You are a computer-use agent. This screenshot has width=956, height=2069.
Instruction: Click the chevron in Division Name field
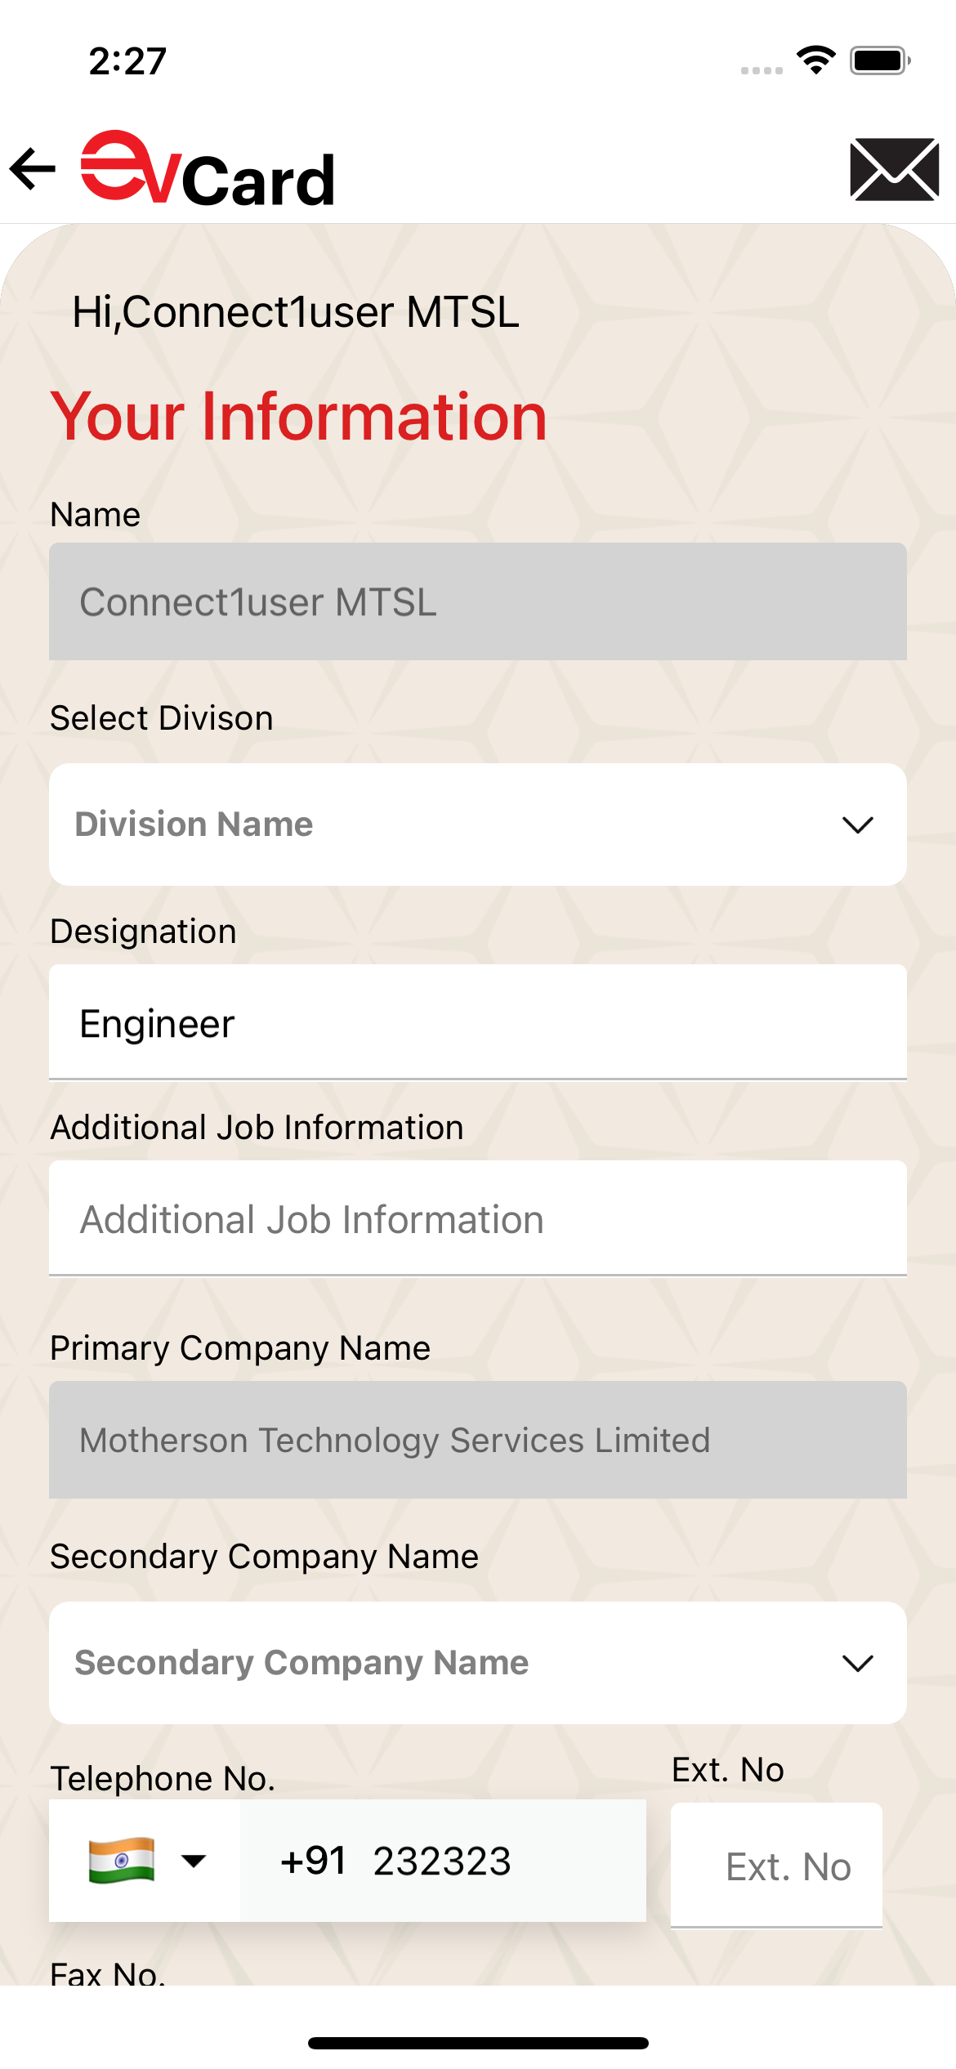[857, 825]
